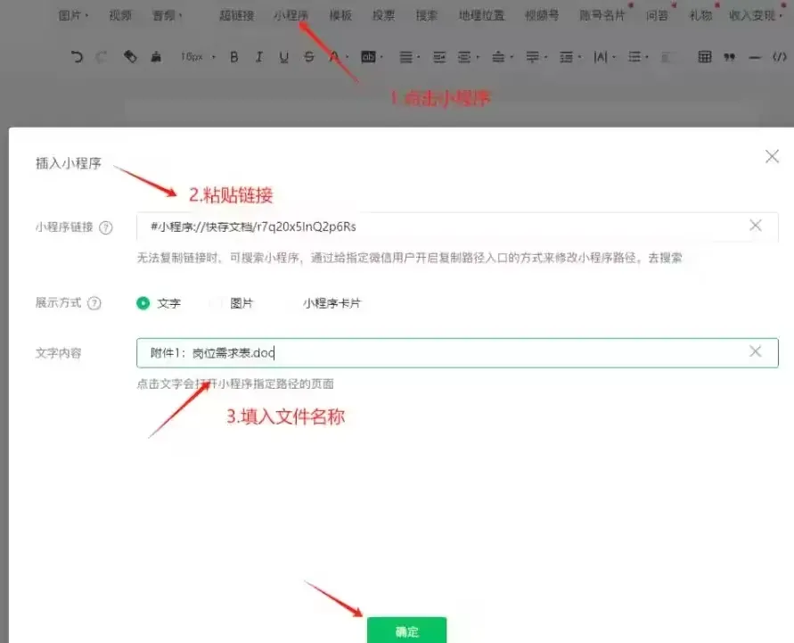This screenshot has height=643, width=794.
Task: Click the greyed-out redo arrow
Action: tap(102, 56)
